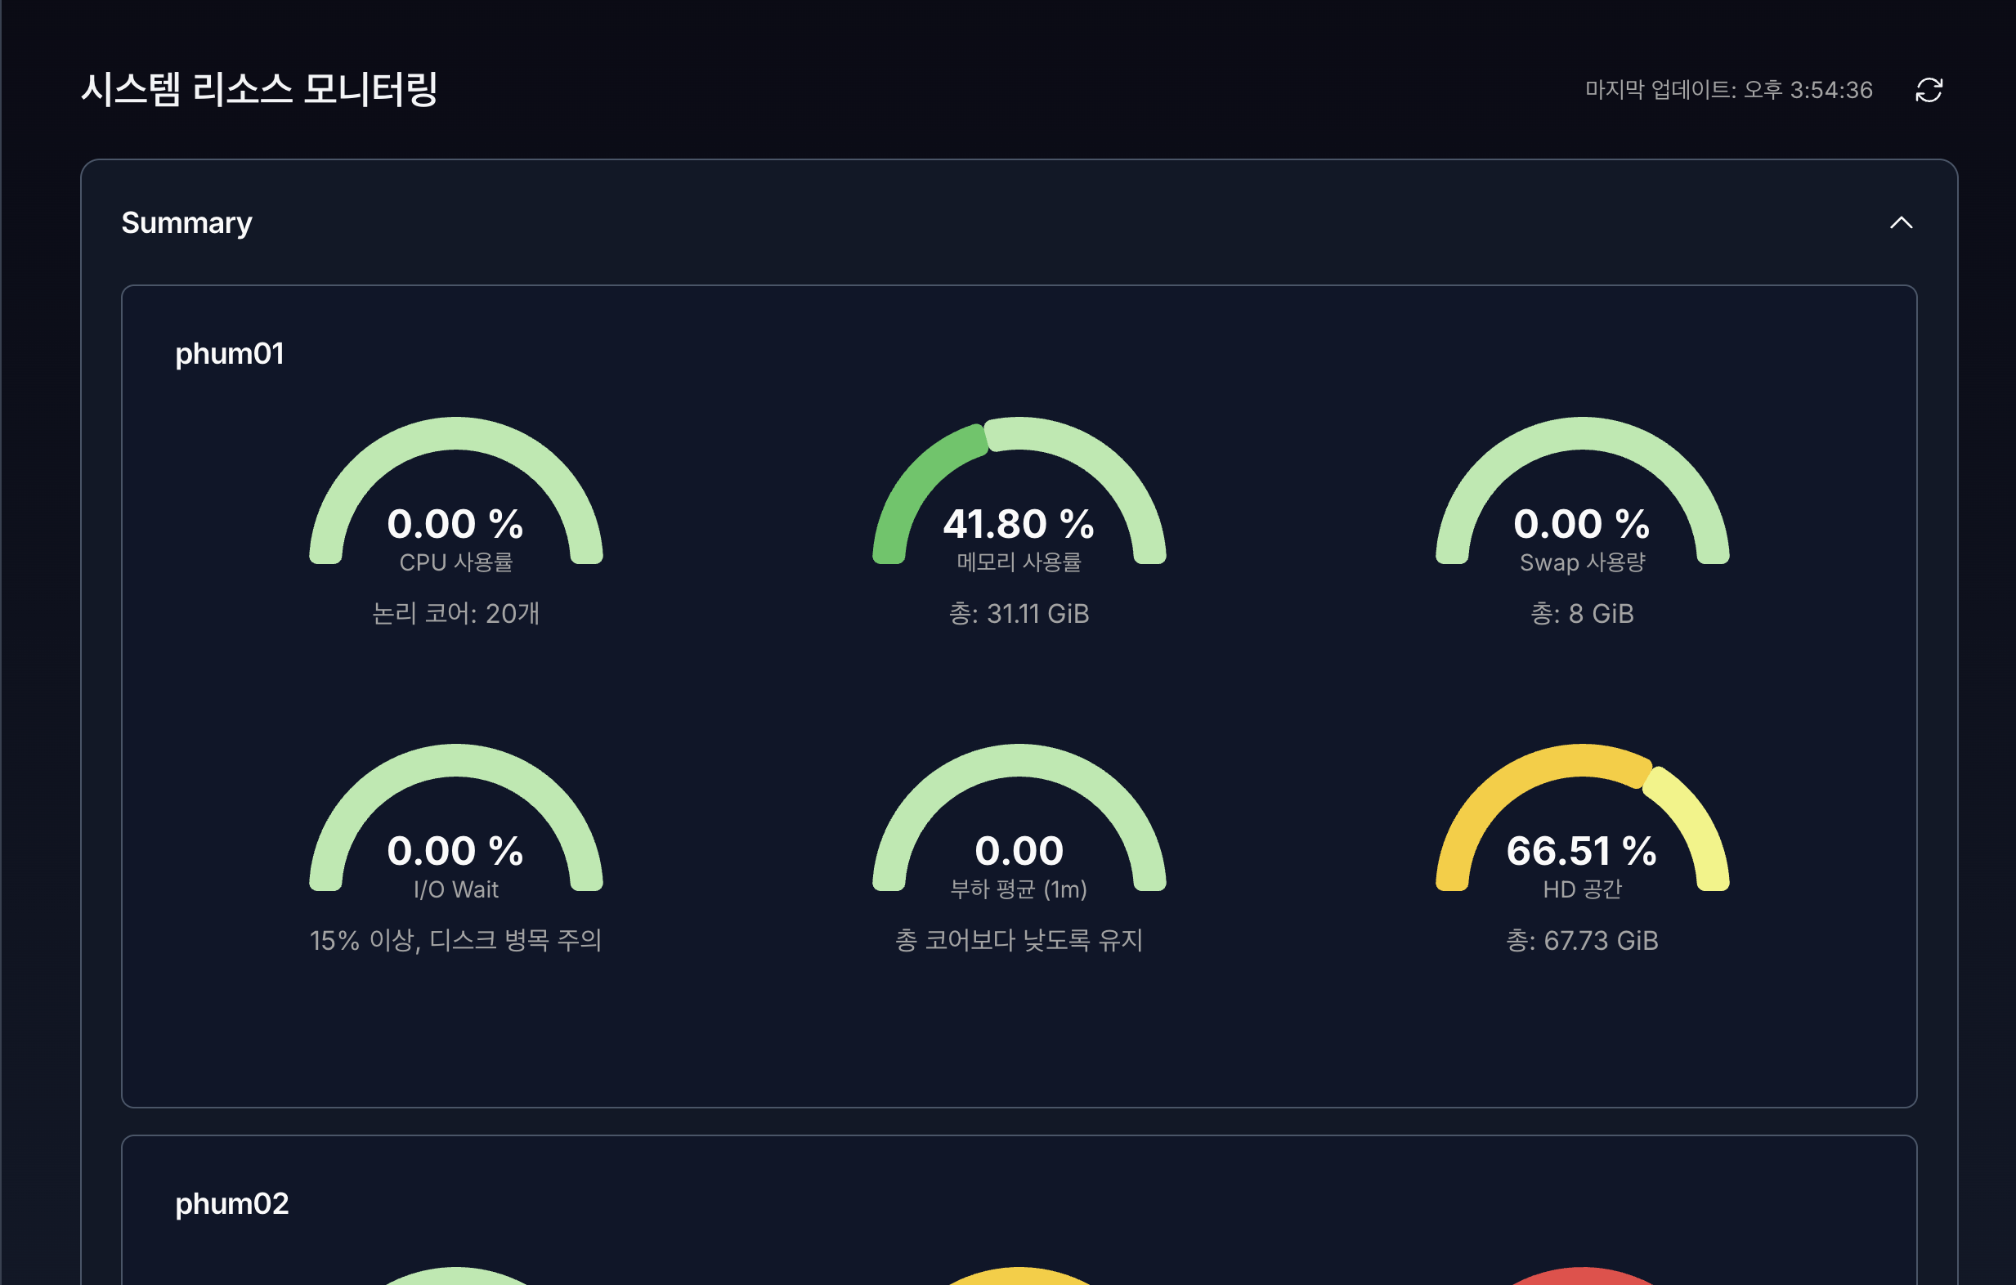
Task: Click the chevron beside Summary header
Action: click(x=1902, y=222)
